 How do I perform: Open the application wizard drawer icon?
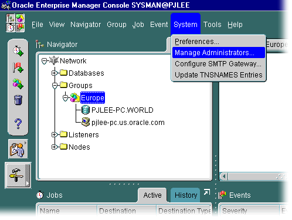point(18,149)
